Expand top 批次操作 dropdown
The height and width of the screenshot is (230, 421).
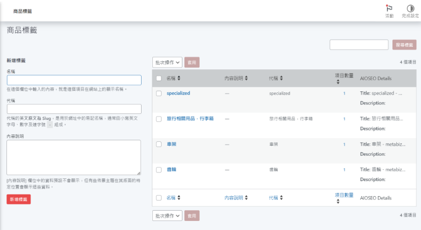coord(167,62)
